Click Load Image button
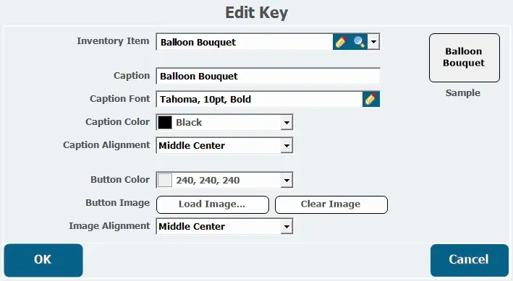513x281 pixels. [213, 205]
